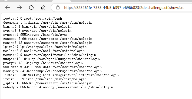
Task: Click the mail /var/mail line
Action: pos(44,51)
